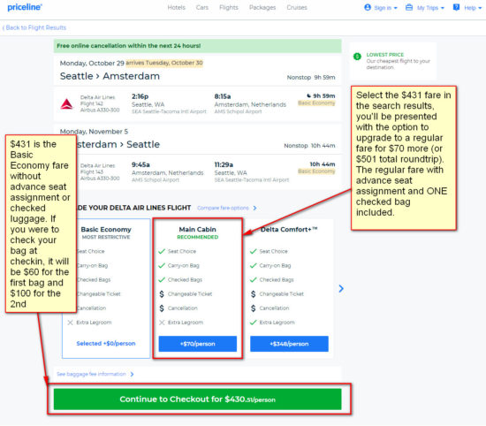The width and height of the screenshot is (486, 426).
Task: Click the overnight moon icon by 9h 59m
Action: click(308, 95)
